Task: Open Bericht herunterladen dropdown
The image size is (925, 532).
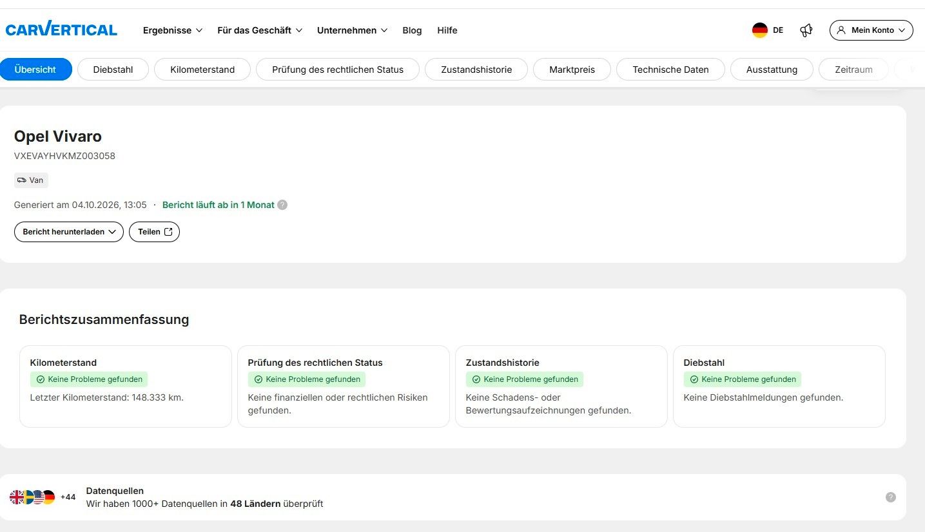Action: [x=69, y=232]
